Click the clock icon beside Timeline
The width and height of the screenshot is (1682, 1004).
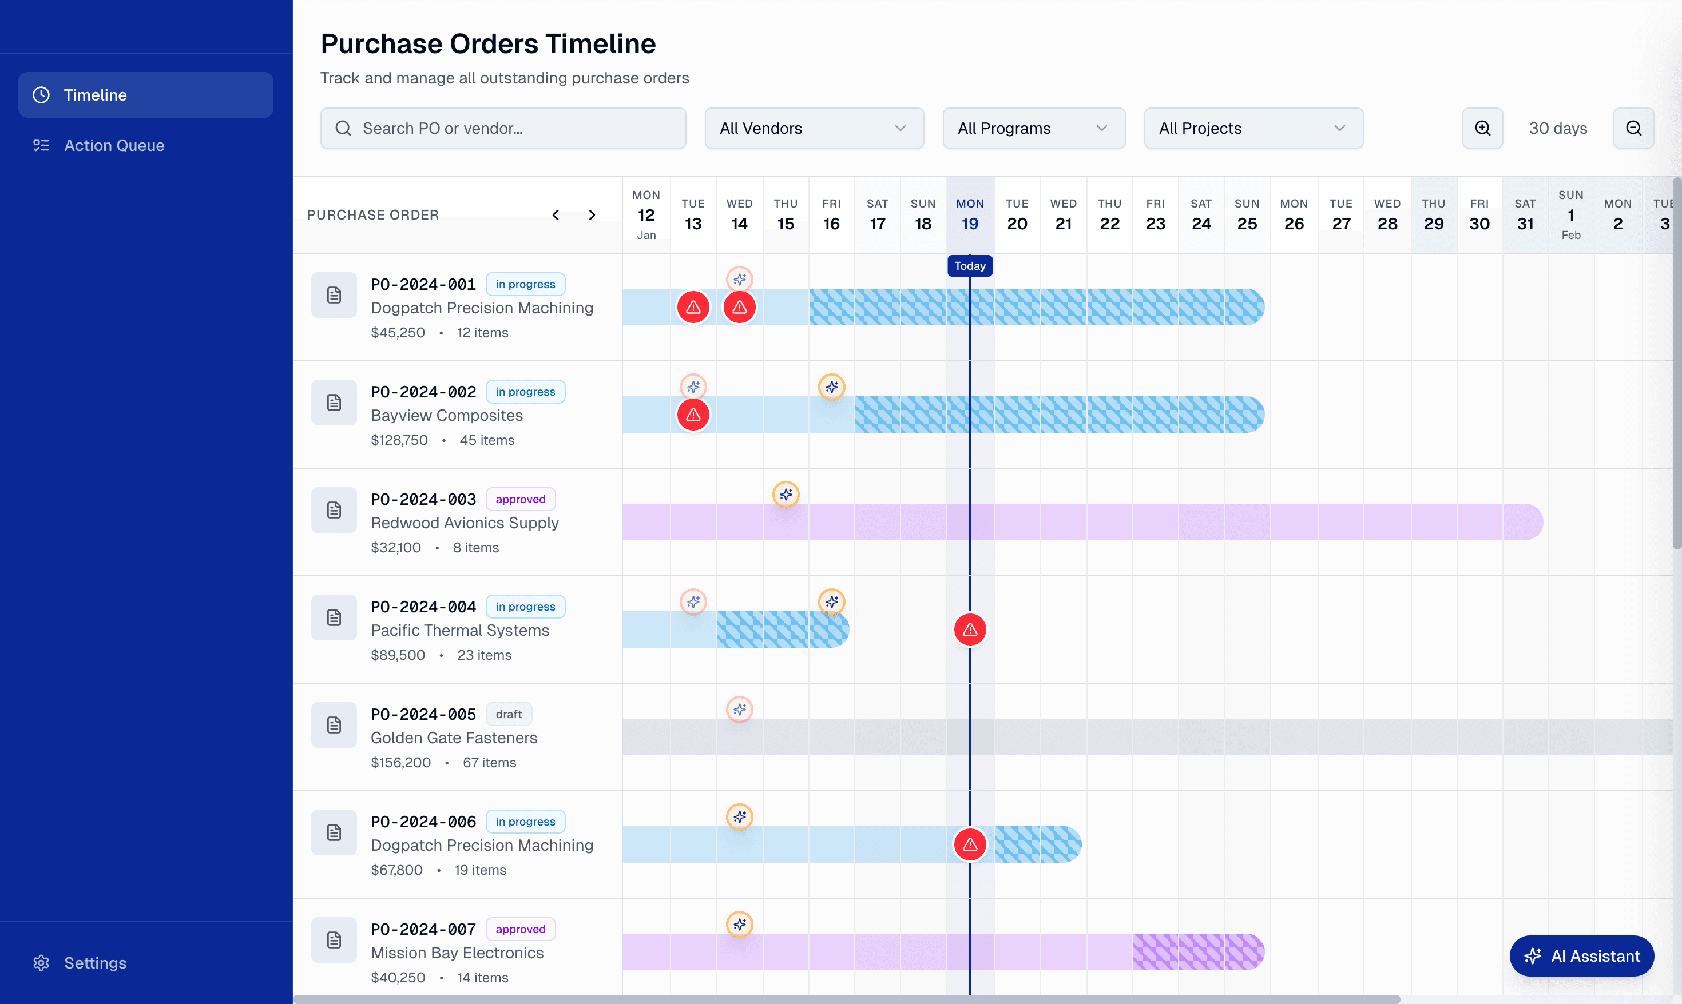click(x=41, y=95)
